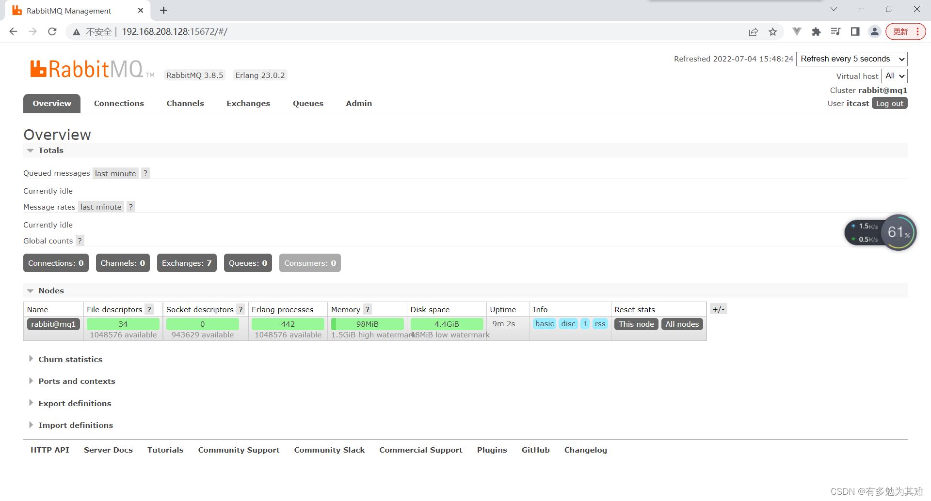Image resolution: width=931 pixels, height=501 pixels.
Task: Click the browser forward arrow
Action: (x=32, y=31)
